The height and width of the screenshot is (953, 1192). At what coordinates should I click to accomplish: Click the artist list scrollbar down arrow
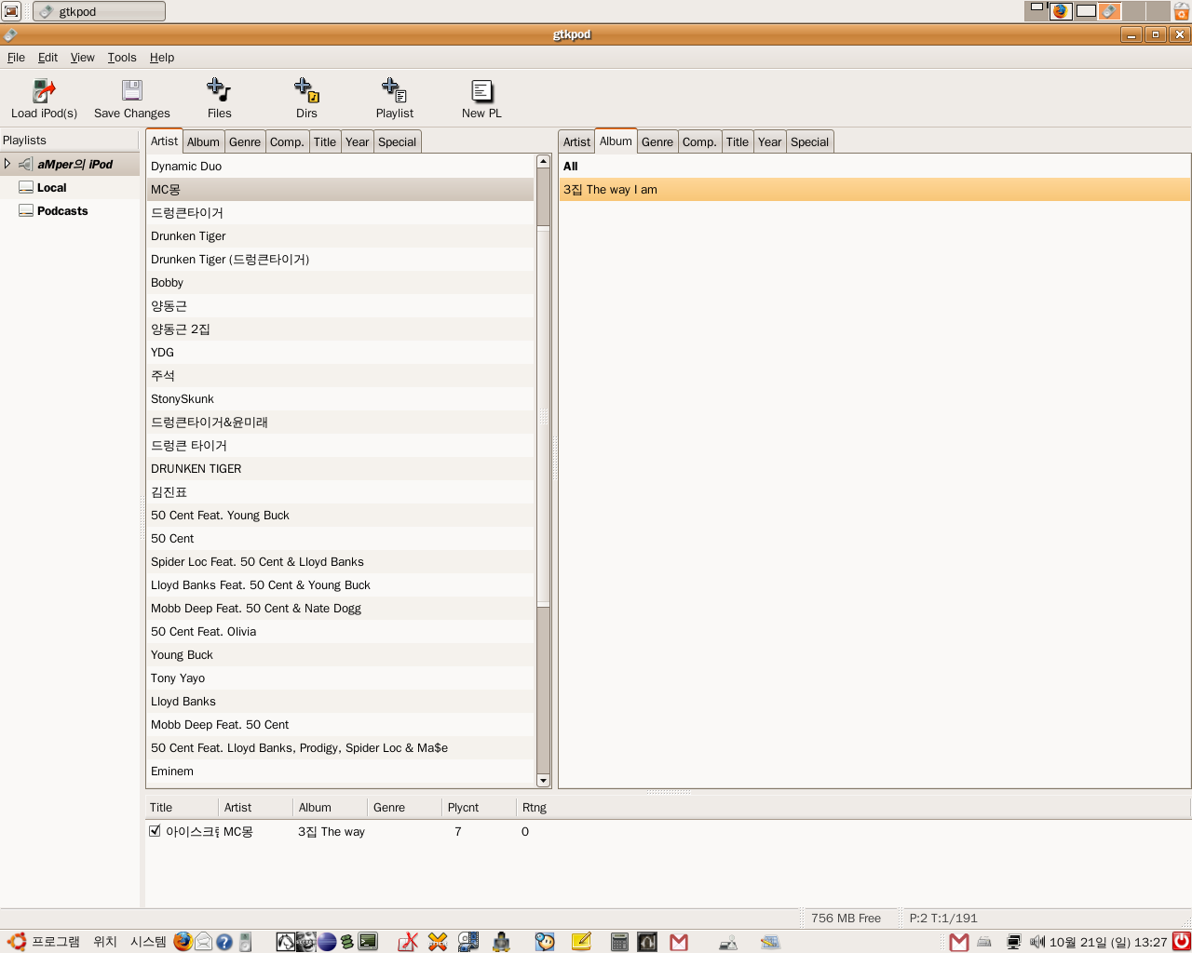tap(543, 780)
